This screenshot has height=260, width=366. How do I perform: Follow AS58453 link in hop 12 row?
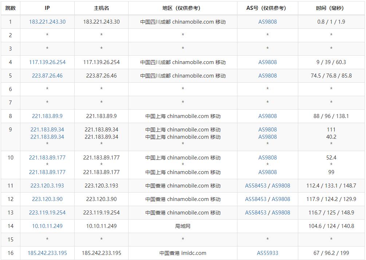(256, 199)
